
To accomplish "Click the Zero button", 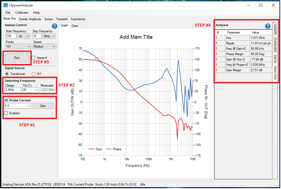I will tap(43, 106).
